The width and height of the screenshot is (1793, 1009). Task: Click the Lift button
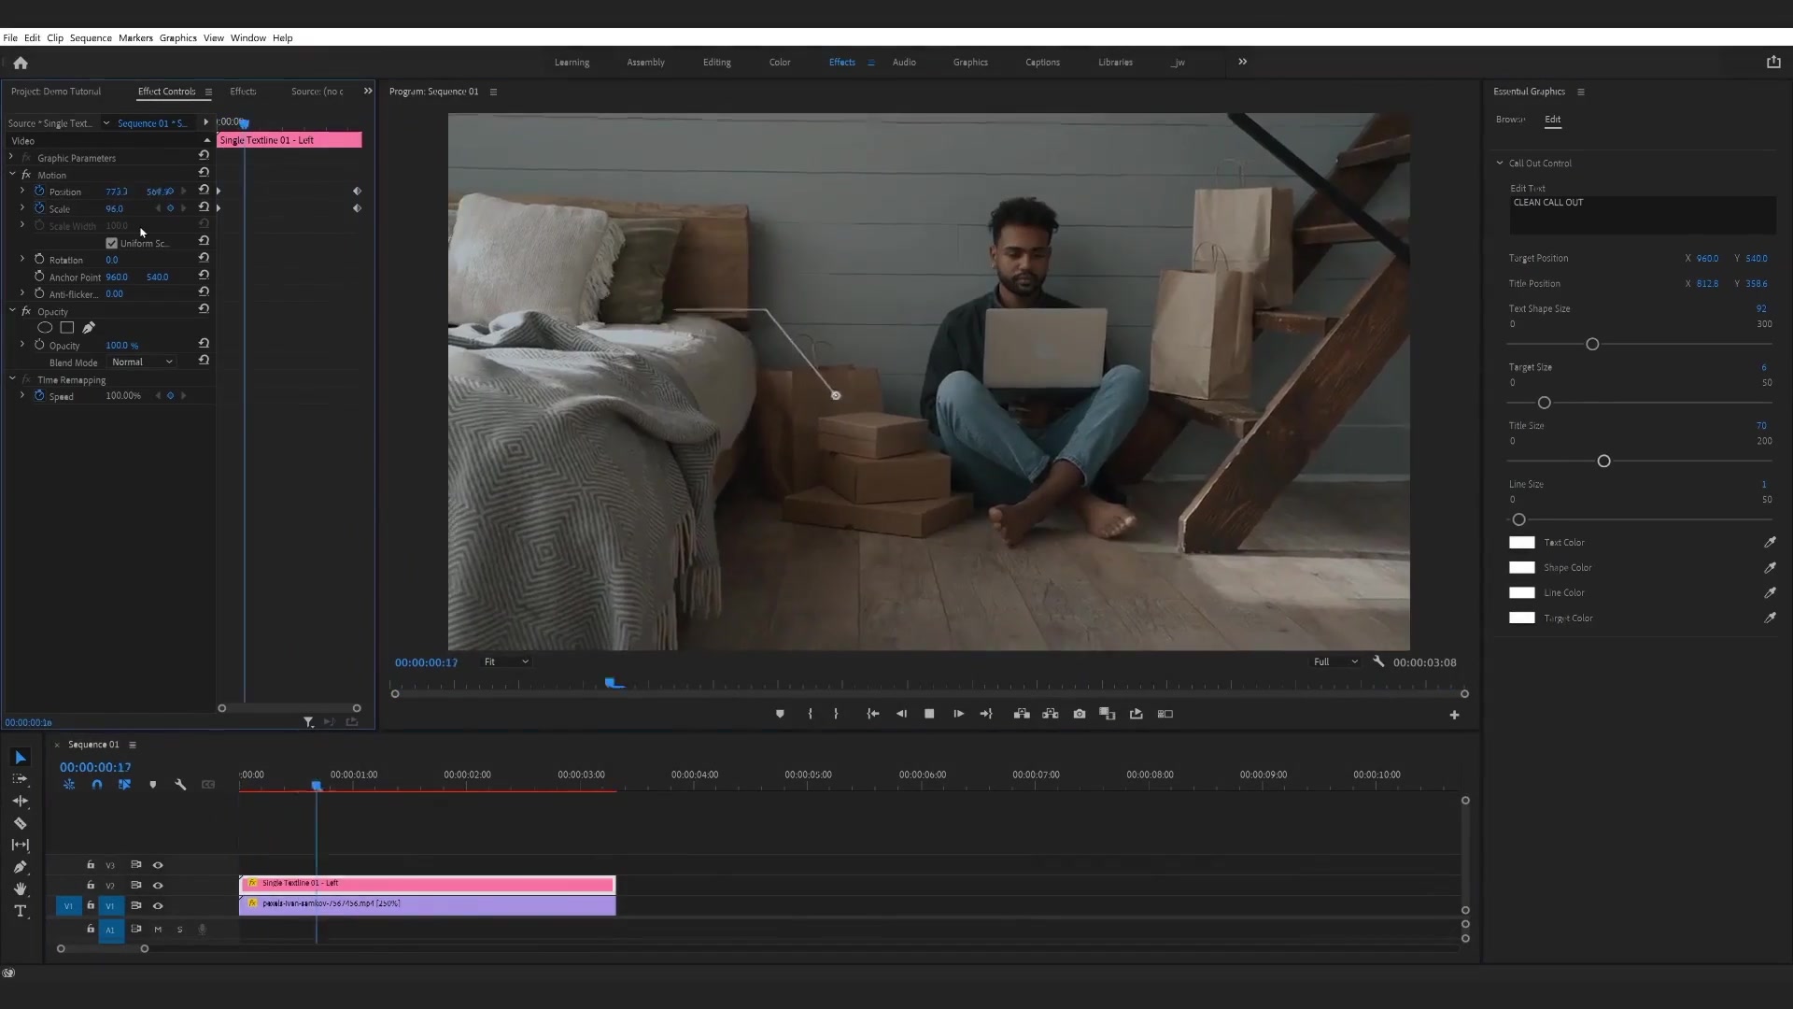coord(1022,714)
